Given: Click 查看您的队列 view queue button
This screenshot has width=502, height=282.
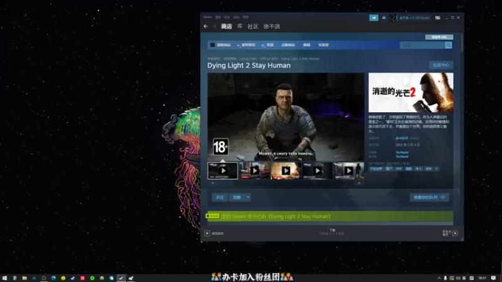Looking at the screenshot, I should click(x=429, y=197).
